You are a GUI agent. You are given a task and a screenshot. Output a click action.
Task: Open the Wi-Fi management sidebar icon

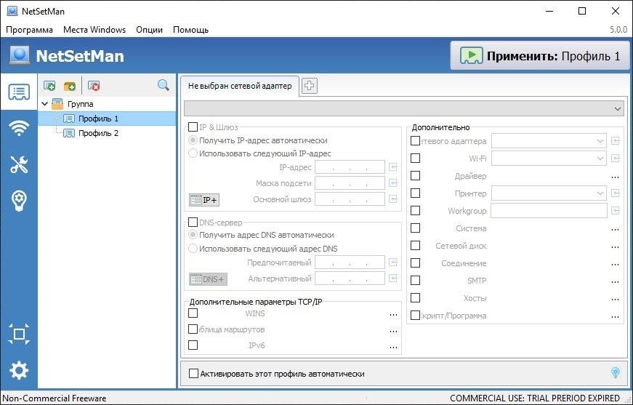click(x=19, y=128)
